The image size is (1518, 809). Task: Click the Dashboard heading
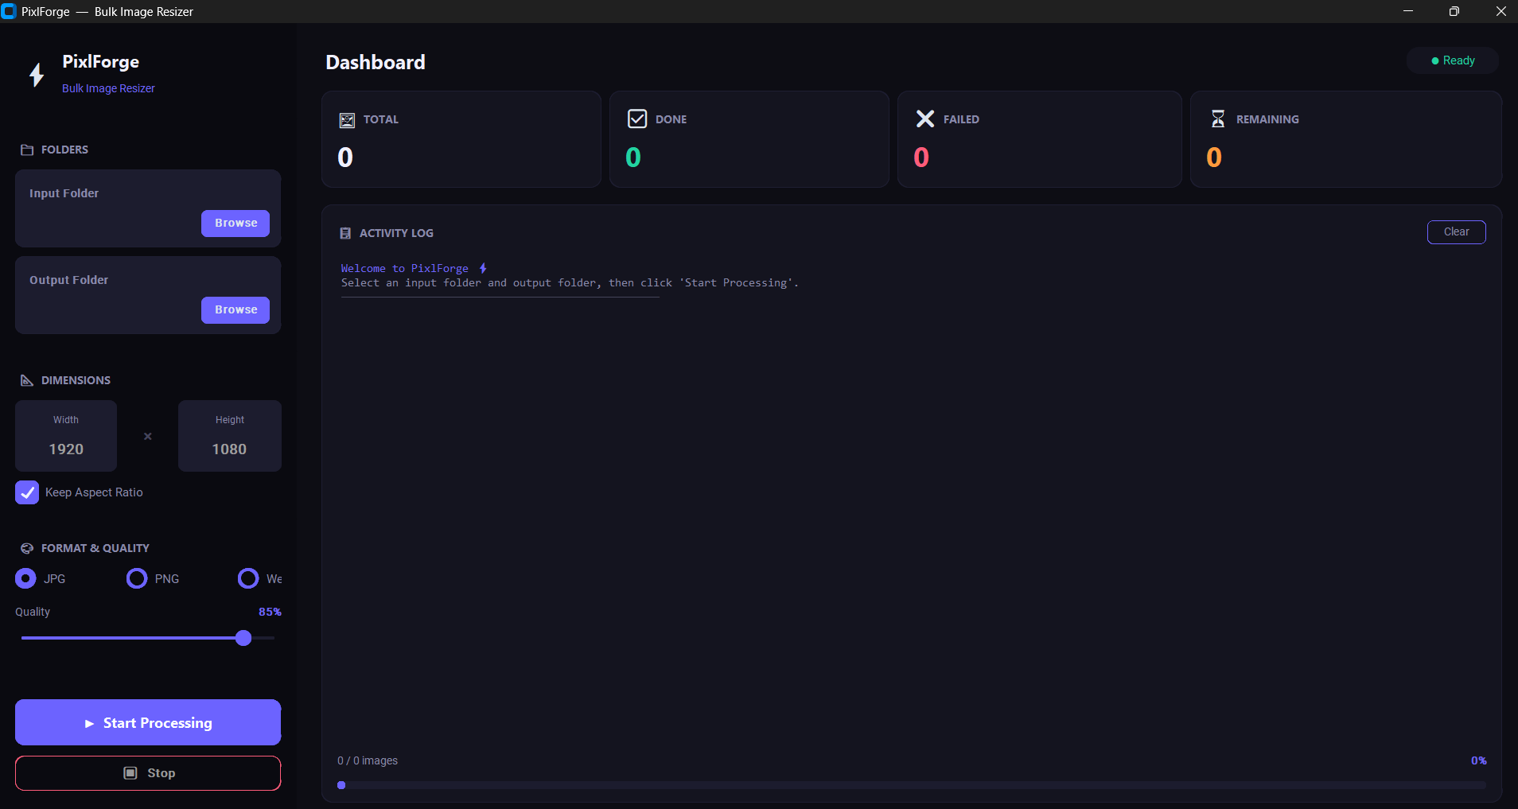[376, 62]
